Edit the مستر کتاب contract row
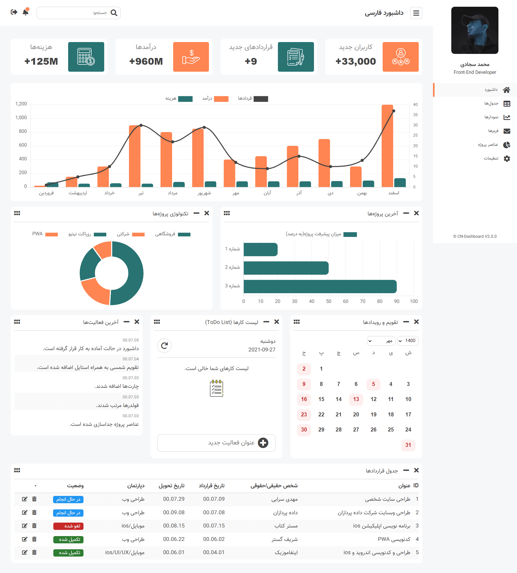The width and height of the screenshot is (517, 573). click(x=25, y=526)
